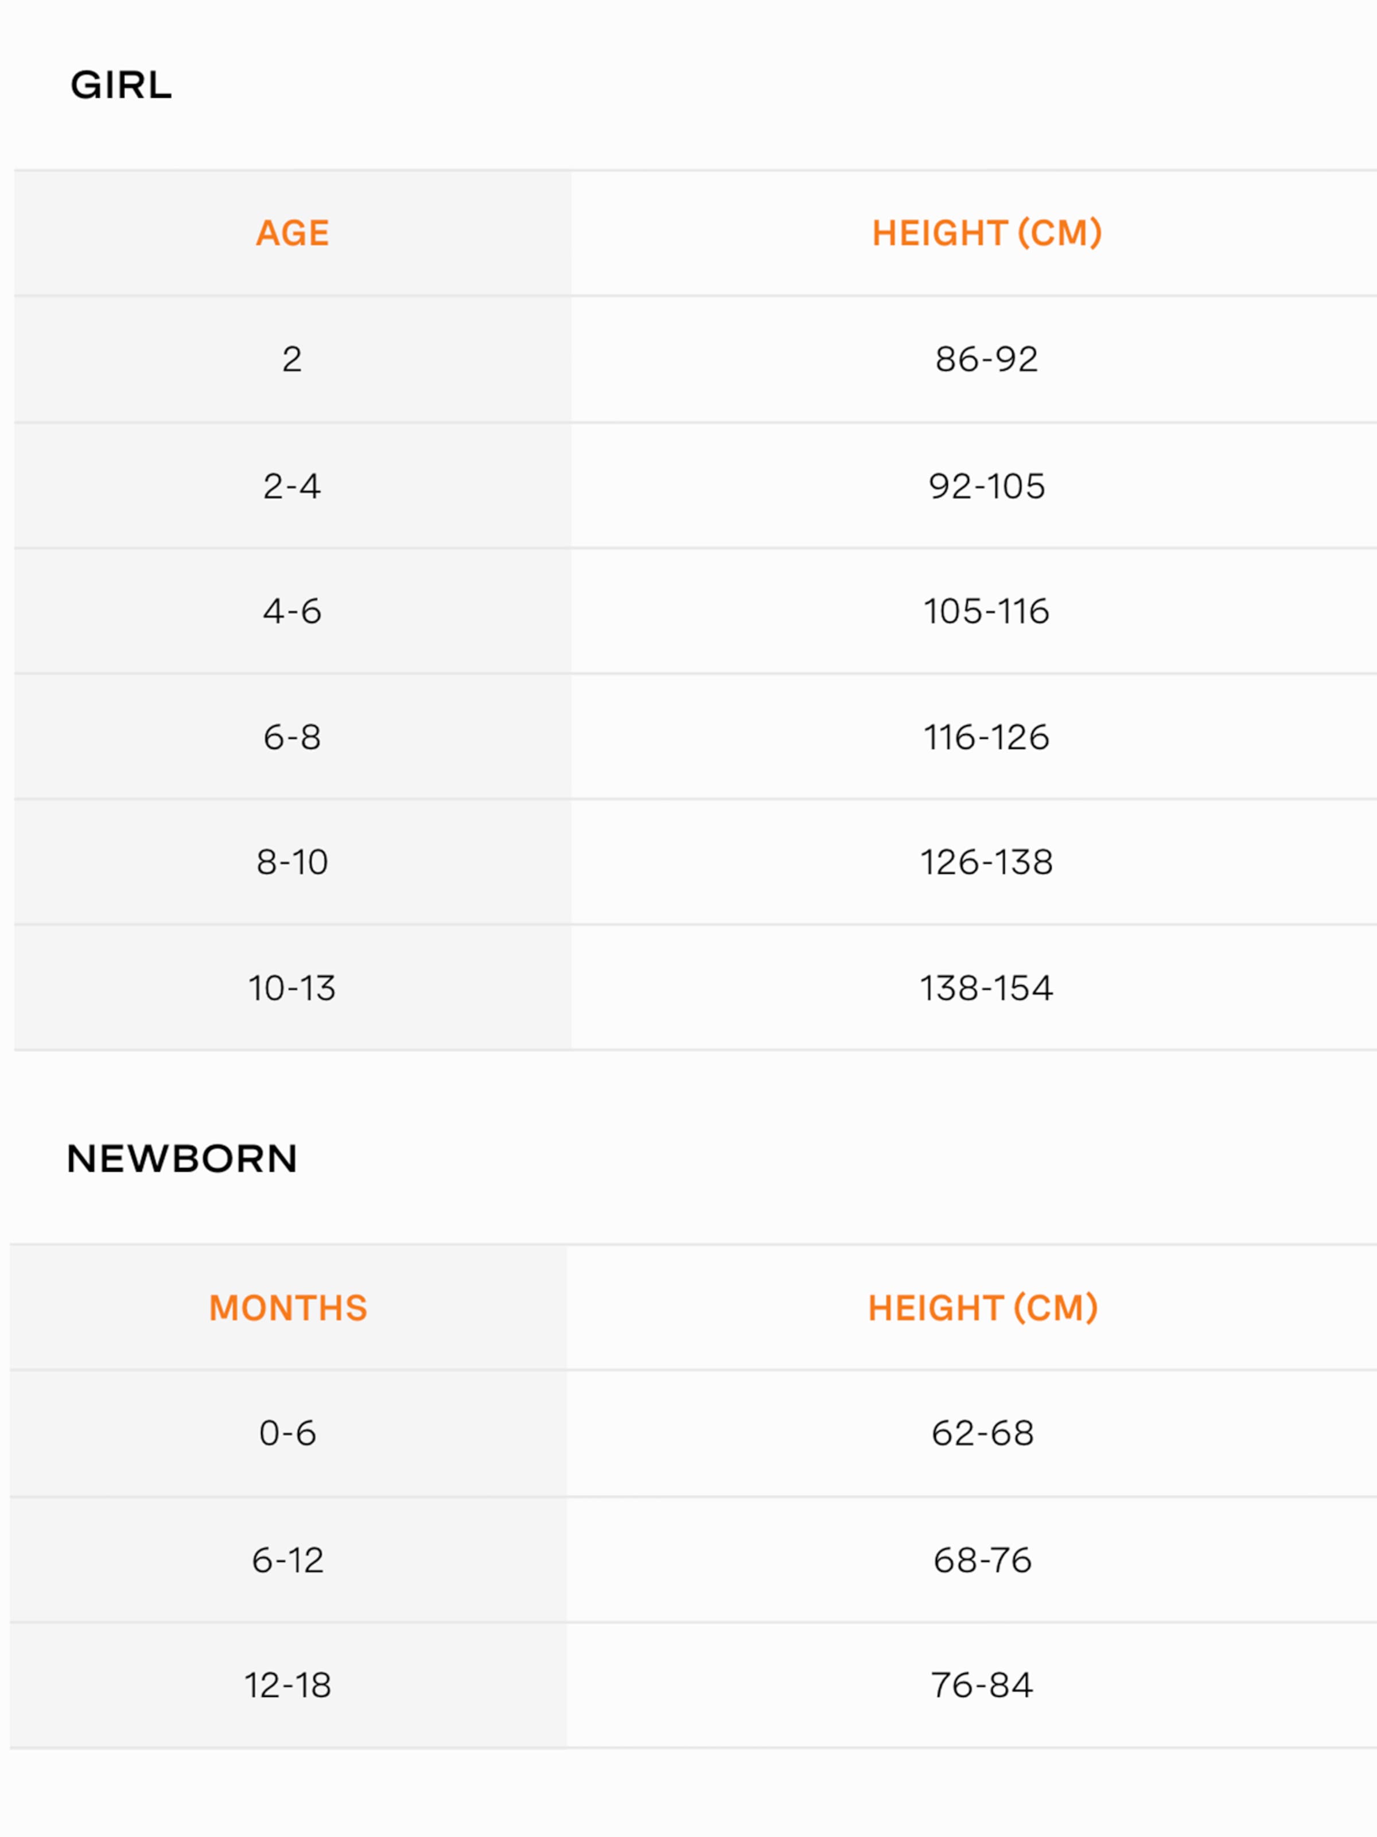Viewport: 1377px width, 1837px height.
Task: Select the 0-6 months cell
Action: pos(288,1433)
